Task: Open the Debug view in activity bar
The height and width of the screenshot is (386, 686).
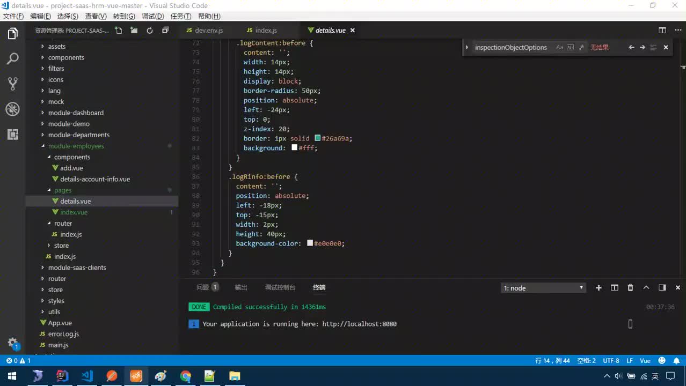Action: (12, 109)
